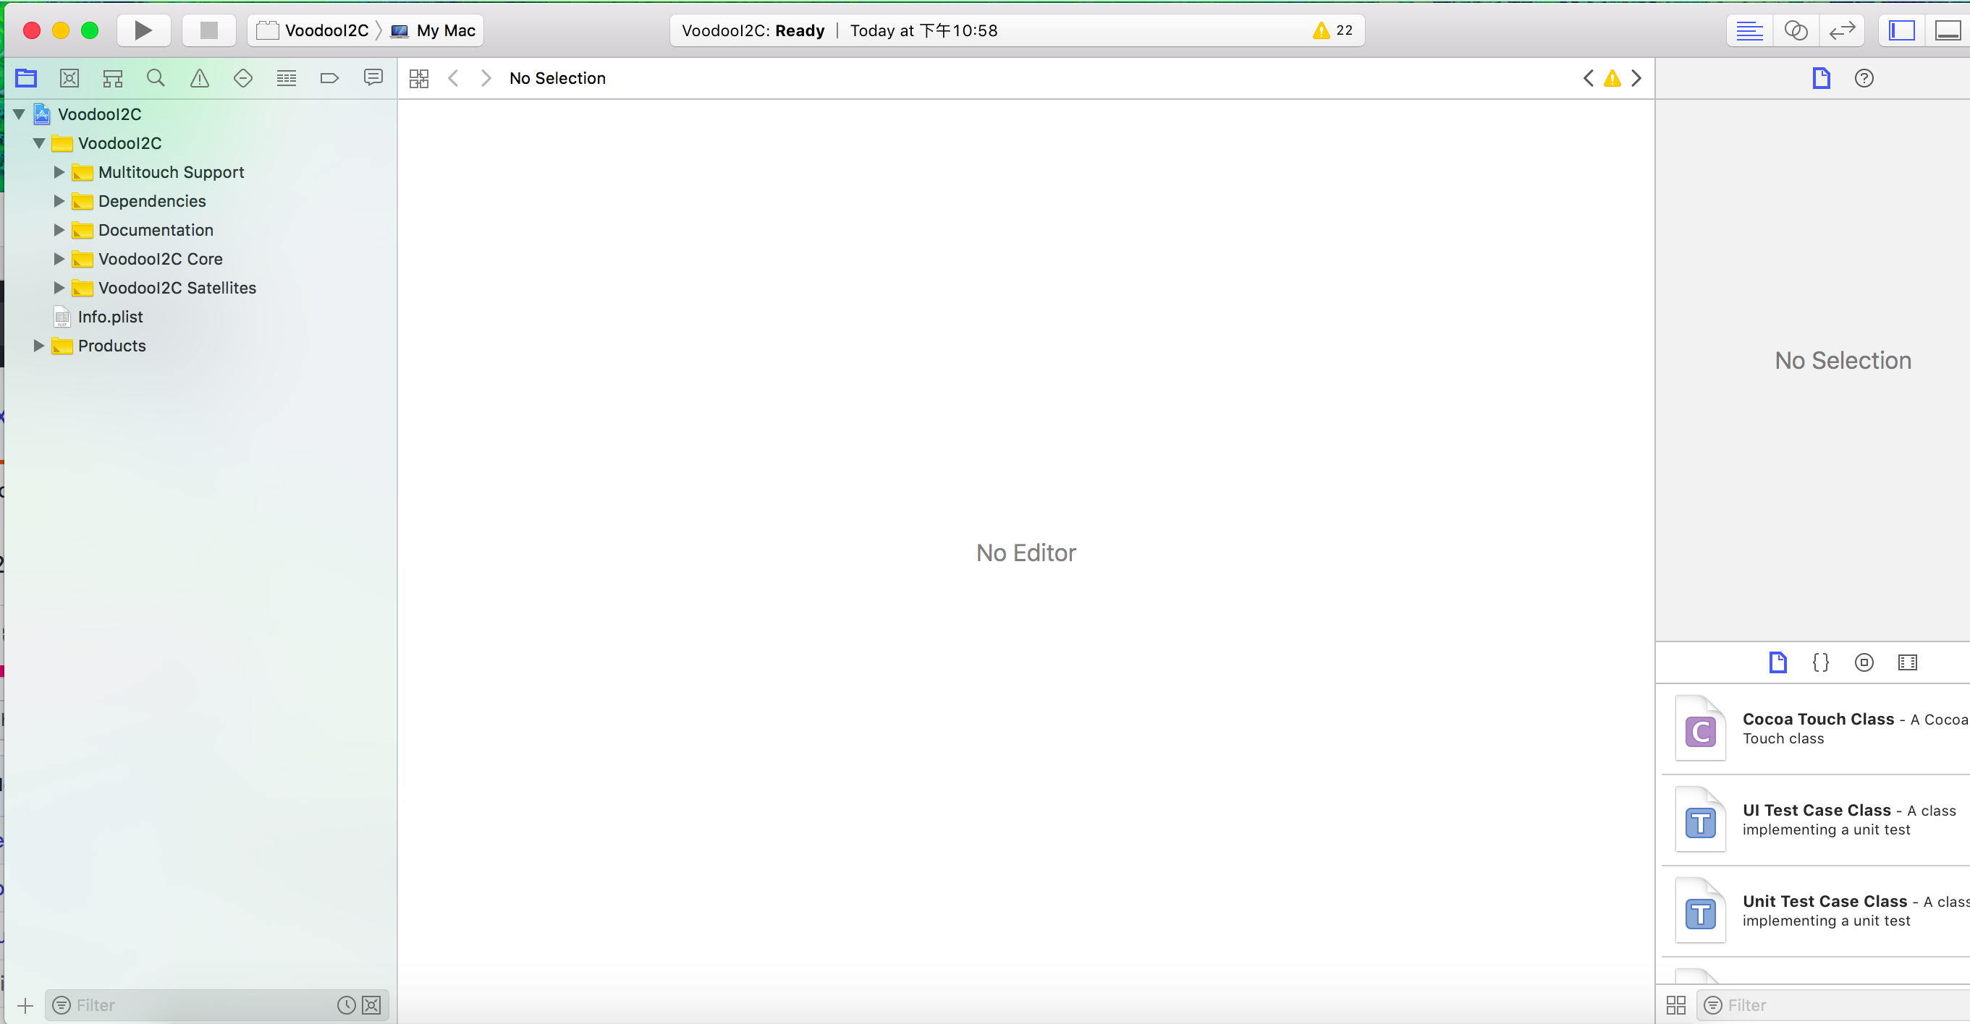Screen dimensions: 1970x1024
Task: Open filter options in library filter
Action: [x=1713, y=1005]
